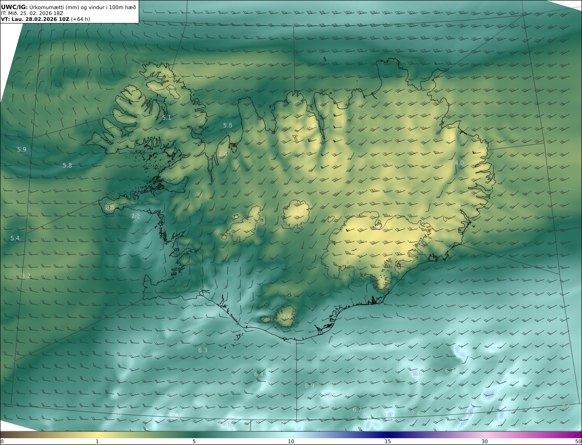Click the colorbar tick label 10
The height and width of the screenshot is (445, 582).
(291, 441)
